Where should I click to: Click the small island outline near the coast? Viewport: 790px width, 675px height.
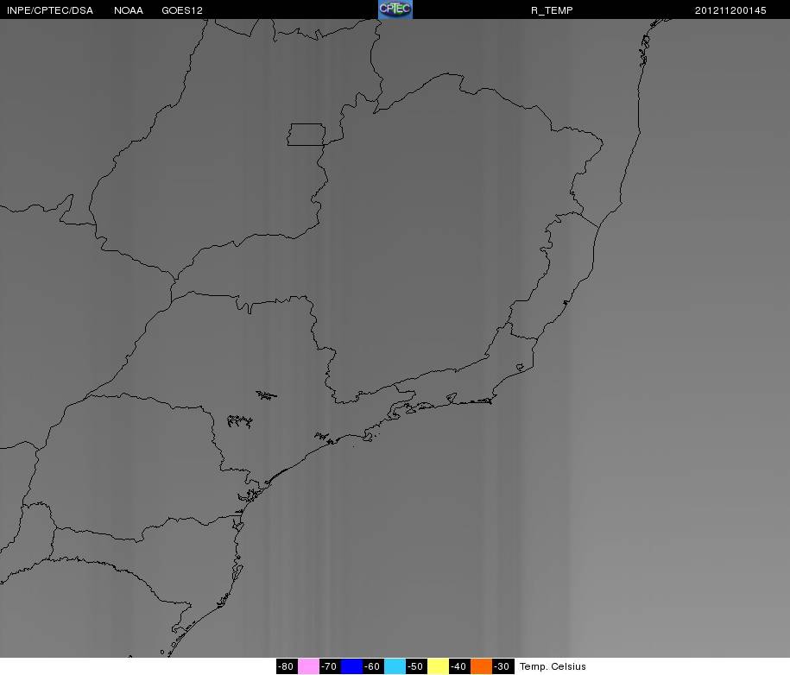coord(521,367)
